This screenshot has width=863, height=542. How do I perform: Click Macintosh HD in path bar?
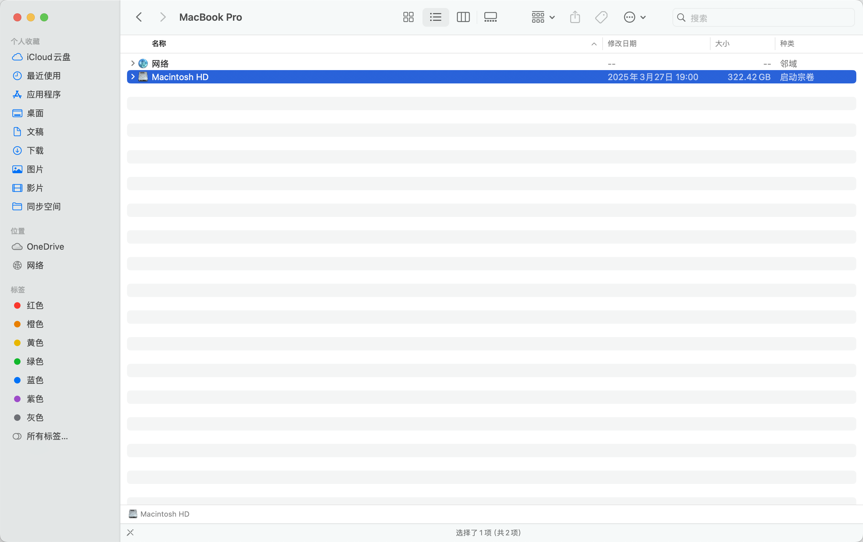point(164,514)
